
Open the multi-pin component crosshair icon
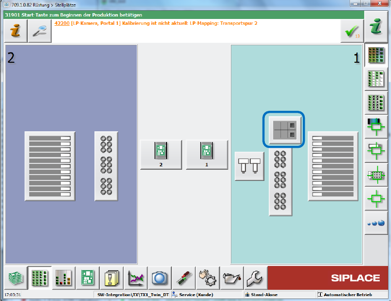point(376,175)
